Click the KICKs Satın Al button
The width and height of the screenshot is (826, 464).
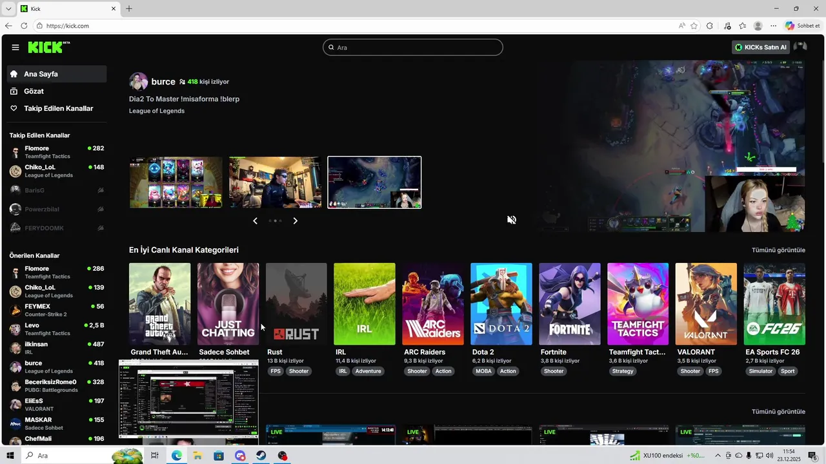coord(761,47)
